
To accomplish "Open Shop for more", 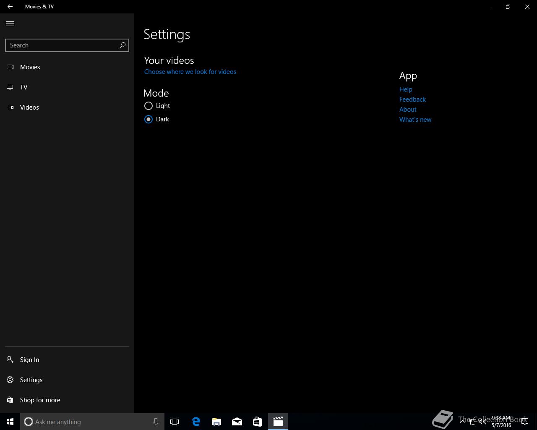I will tap(67, 400).
